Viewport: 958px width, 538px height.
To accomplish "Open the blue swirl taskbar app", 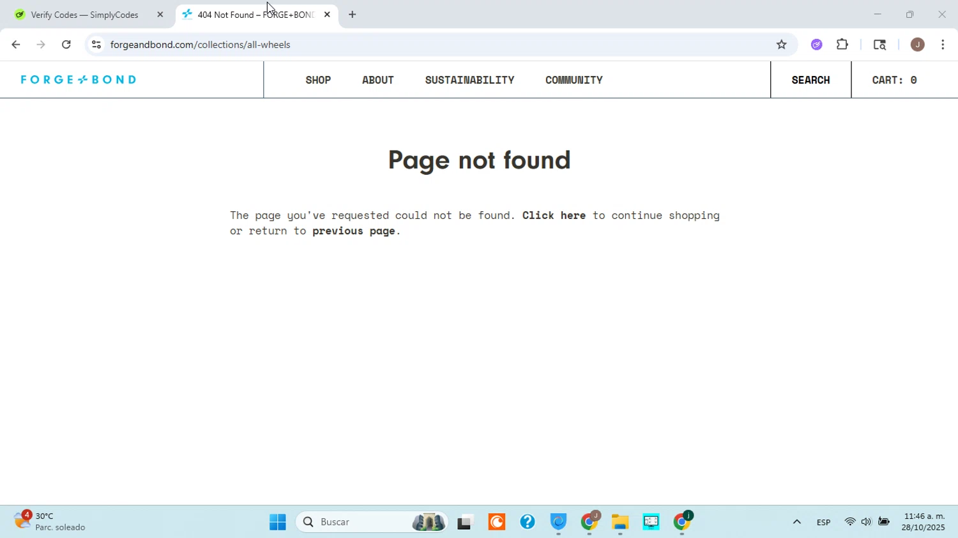I will click(559, 522).
